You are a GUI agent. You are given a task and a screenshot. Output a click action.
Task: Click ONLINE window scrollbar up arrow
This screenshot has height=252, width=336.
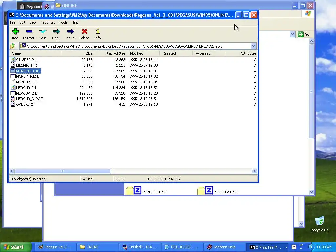pyautogui.click(x=312, y=41)
